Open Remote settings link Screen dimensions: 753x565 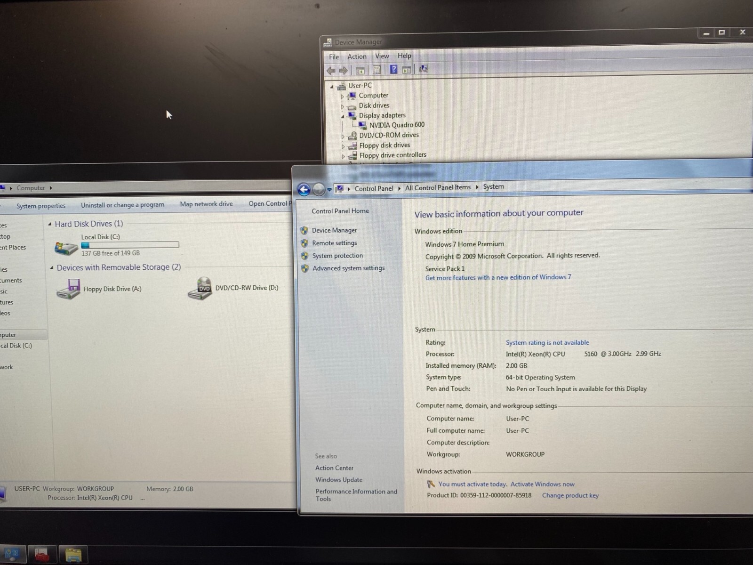point(335,243)
